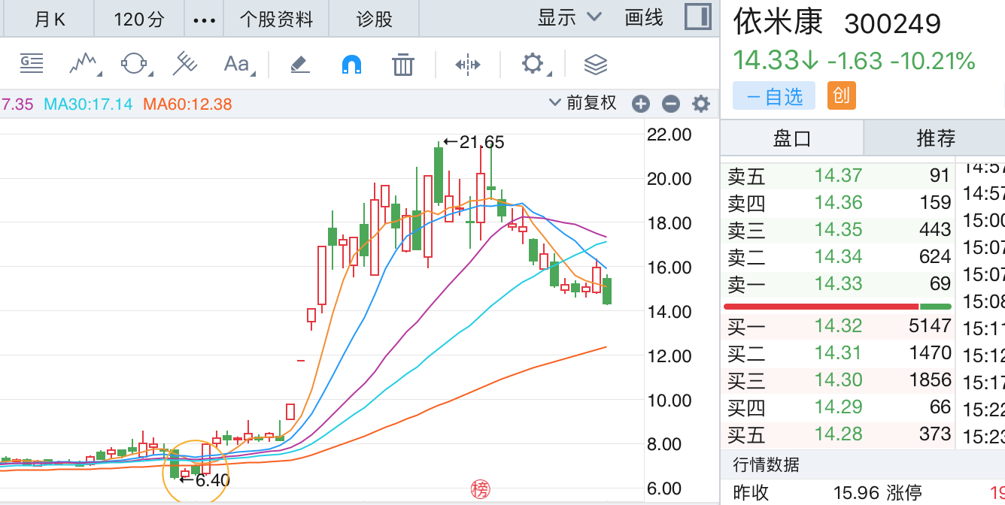Choose the Aa text annotation tool
This screenshot has height=505, width=1005.
[237, 64]
